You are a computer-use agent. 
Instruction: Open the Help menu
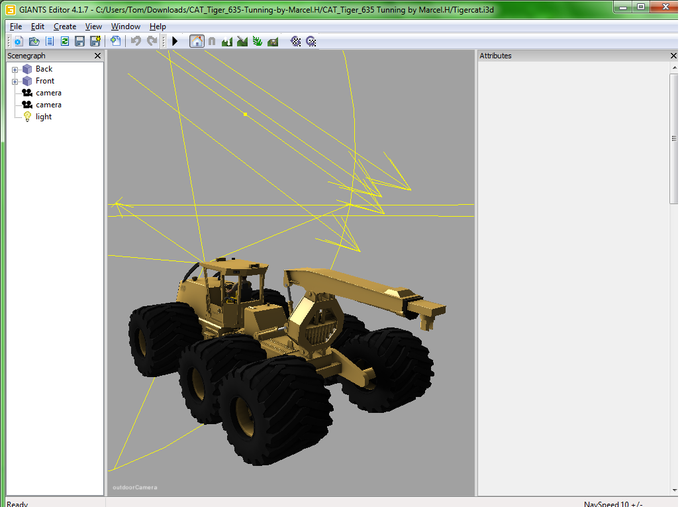(158, 27)
